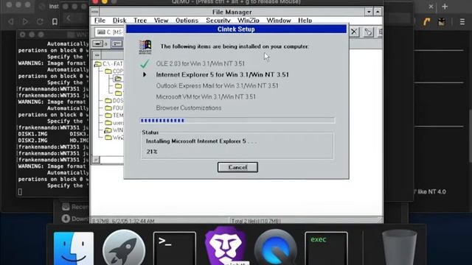Open the Disk menu
This screenshot has width=472, height=265.
point(119,21)
